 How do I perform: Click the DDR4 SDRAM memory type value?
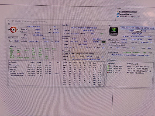pyautogui.click(x=97, y=39)
